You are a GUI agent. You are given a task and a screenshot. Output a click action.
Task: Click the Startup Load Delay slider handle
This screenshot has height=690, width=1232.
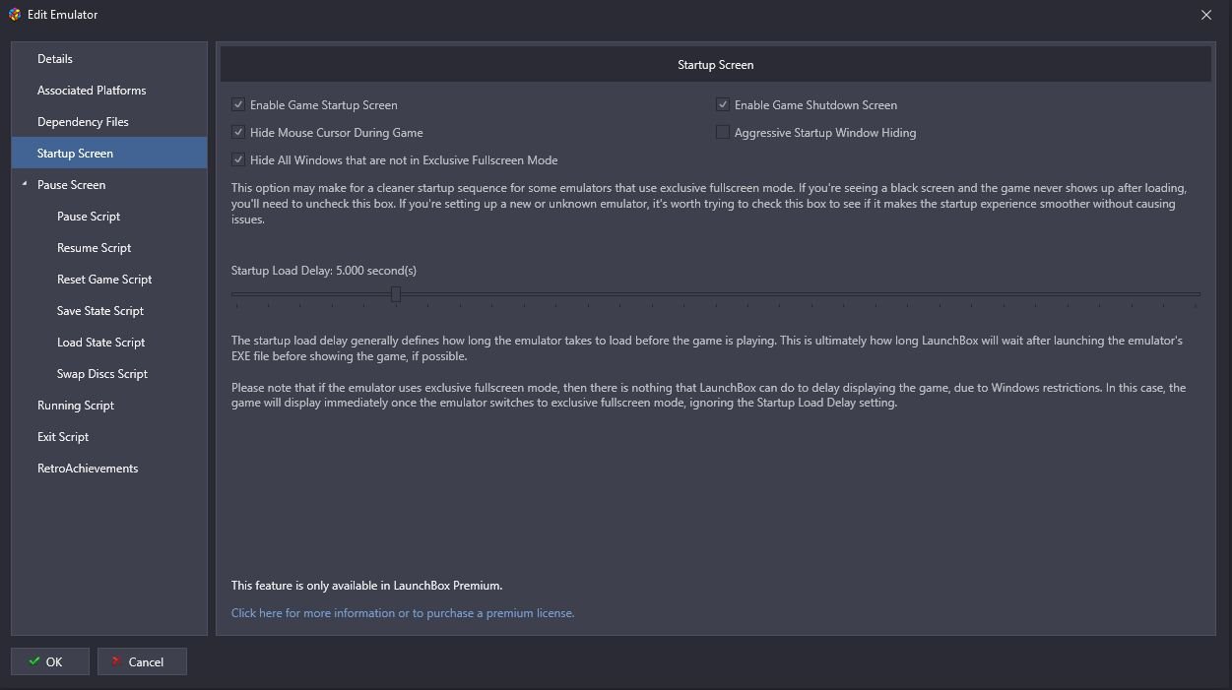click(396, 293)
